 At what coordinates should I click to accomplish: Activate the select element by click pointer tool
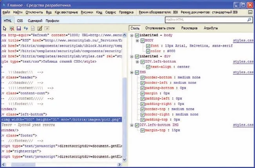tap(5, 29)
